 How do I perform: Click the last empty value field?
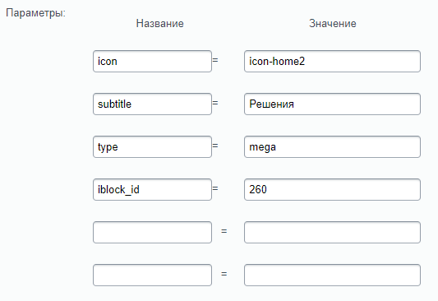pos(332,275)
